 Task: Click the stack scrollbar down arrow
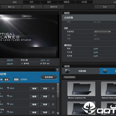pyautogui.click(x=58, y=113)
